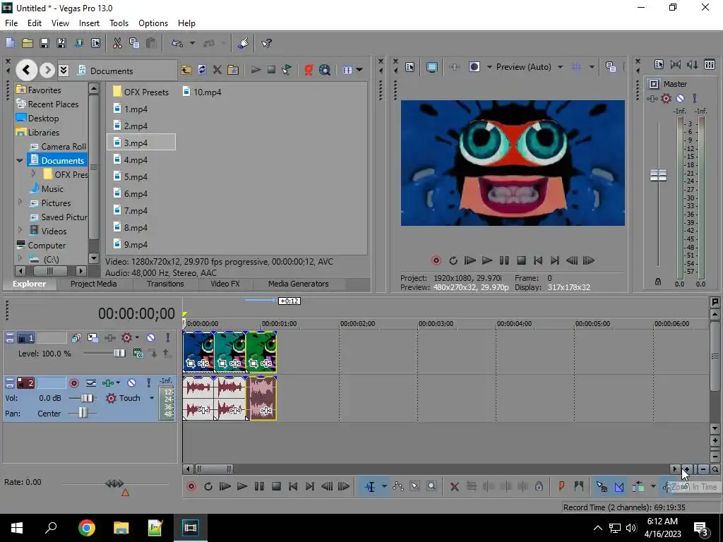The image size is (723, 542).
Task: Expand the Pictures tree node
Action: [20, 202]
